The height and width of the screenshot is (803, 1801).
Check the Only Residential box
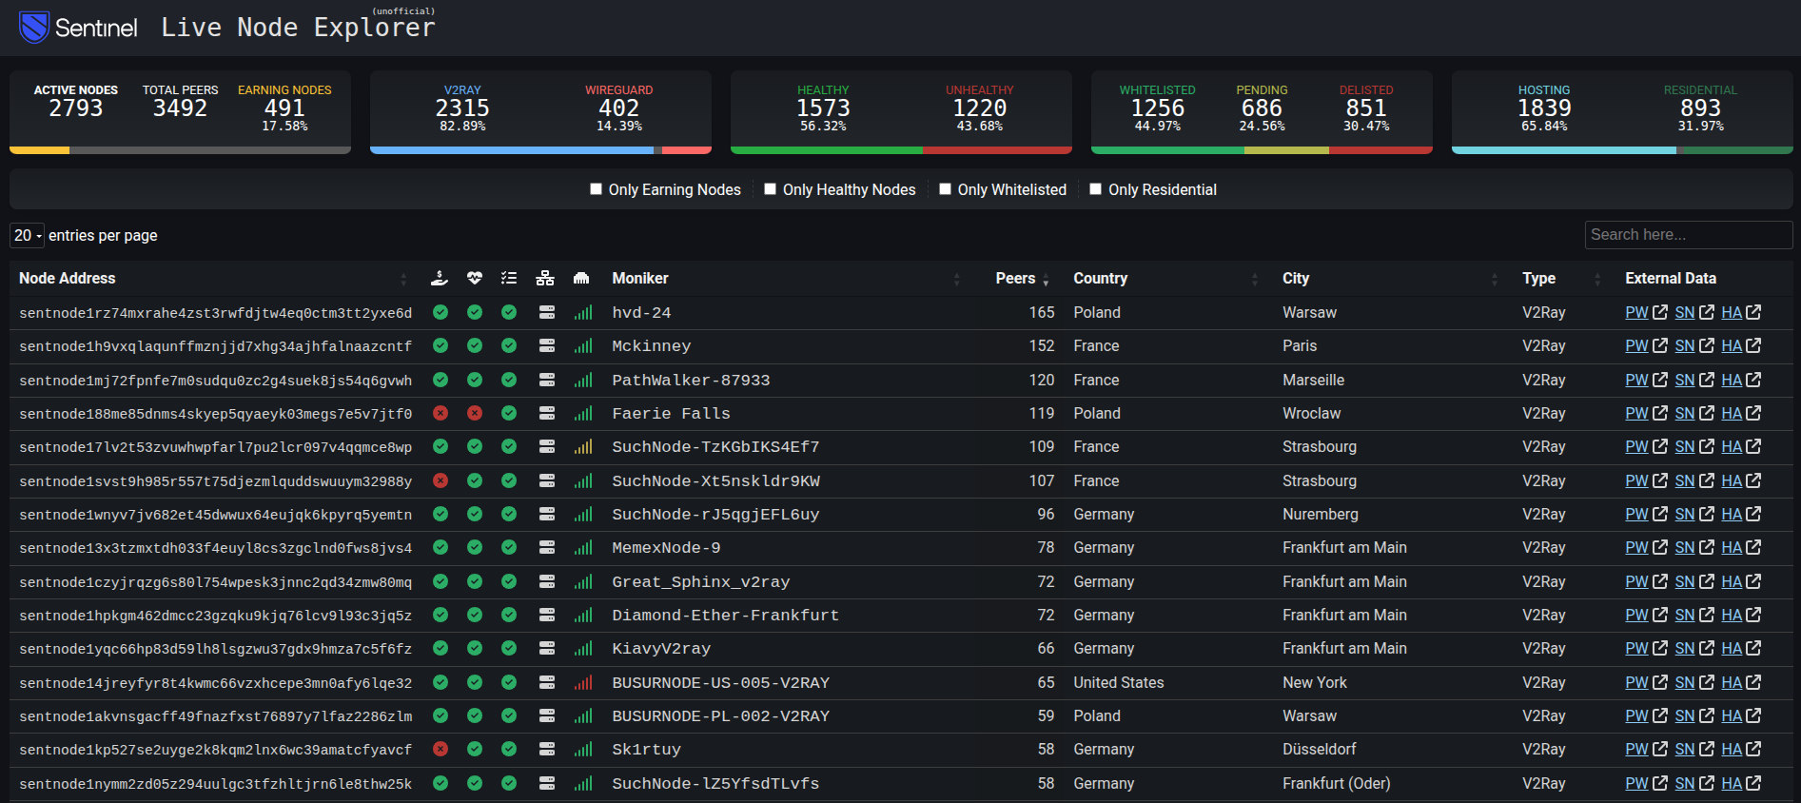coord(1096,189)
